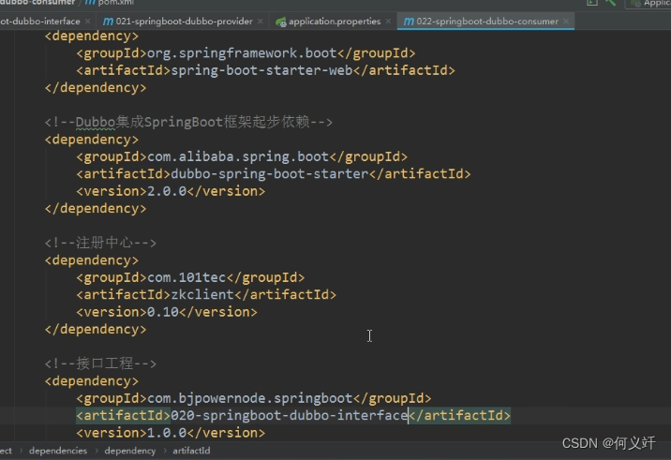671x460 pixels.
Task: Switch to the 021-springboot-dubbo-provider tab
Action: click(x=184, y=21)
